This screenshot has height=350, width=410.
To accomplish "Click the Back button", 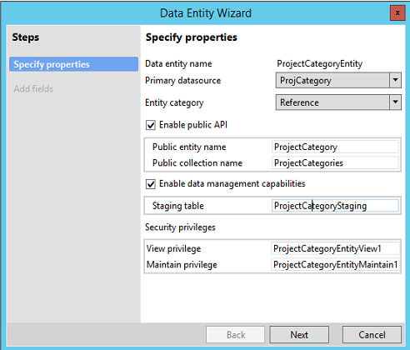I will 236,335.
